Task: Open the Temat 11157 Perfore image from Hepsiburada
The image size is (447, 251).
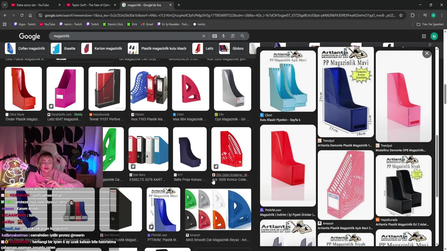Action: 107,89
